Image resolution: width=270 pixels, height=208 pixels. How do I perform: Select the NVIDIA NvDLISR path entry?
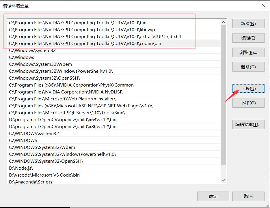[114, 92]
